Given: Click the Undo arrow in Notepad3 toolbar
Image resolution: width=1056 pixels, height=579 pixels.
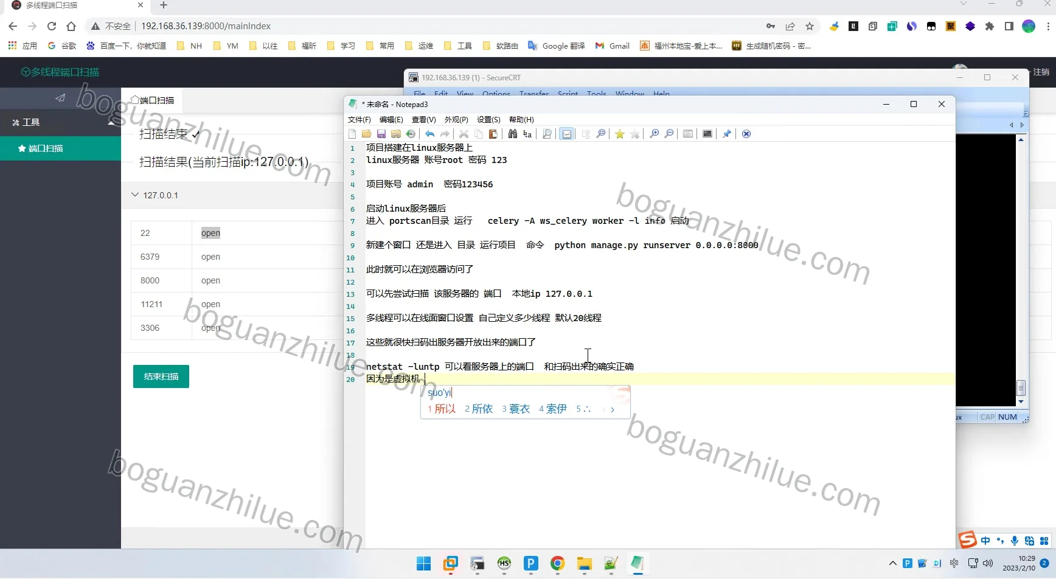Looking at the screenshot, I should [430, 134].
